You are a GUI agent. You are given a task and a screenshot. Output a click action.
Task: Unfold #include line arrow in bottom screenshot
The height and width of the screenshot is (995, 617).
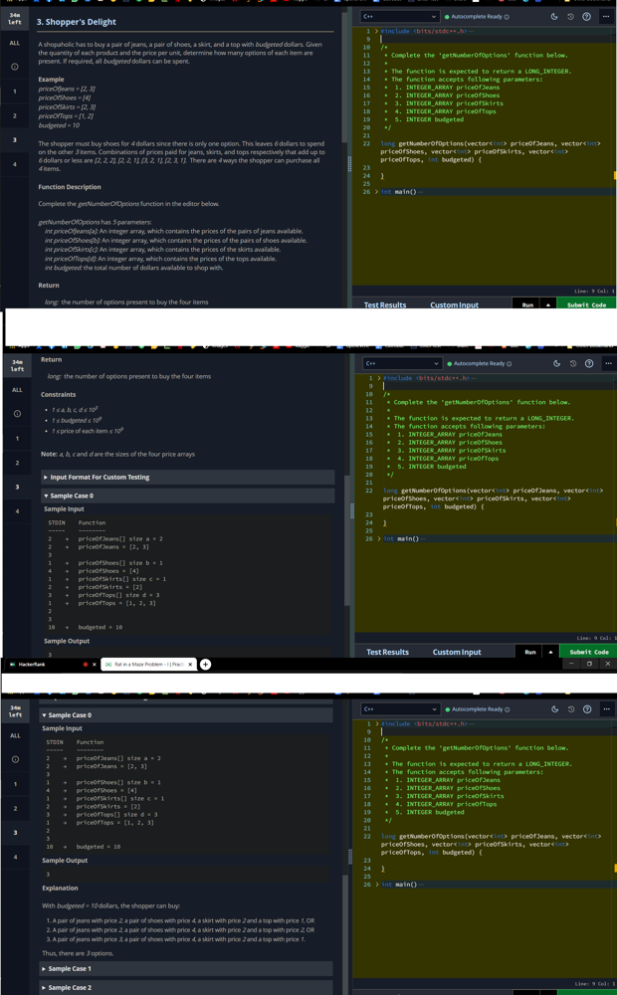pos(375,724)
